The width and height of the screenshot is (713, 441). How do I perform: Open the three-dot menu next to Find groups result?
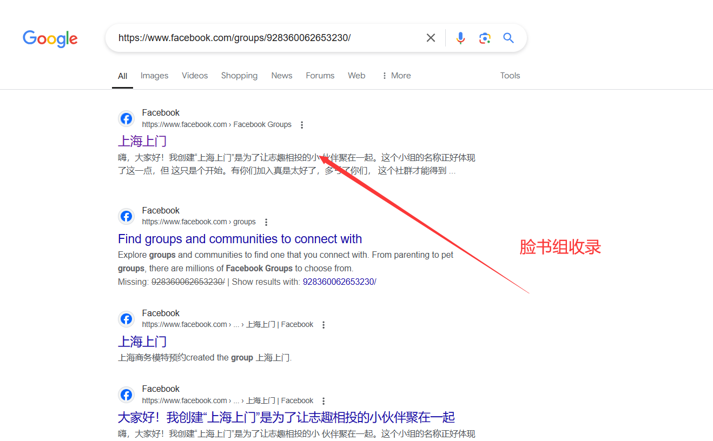point(266,222)
